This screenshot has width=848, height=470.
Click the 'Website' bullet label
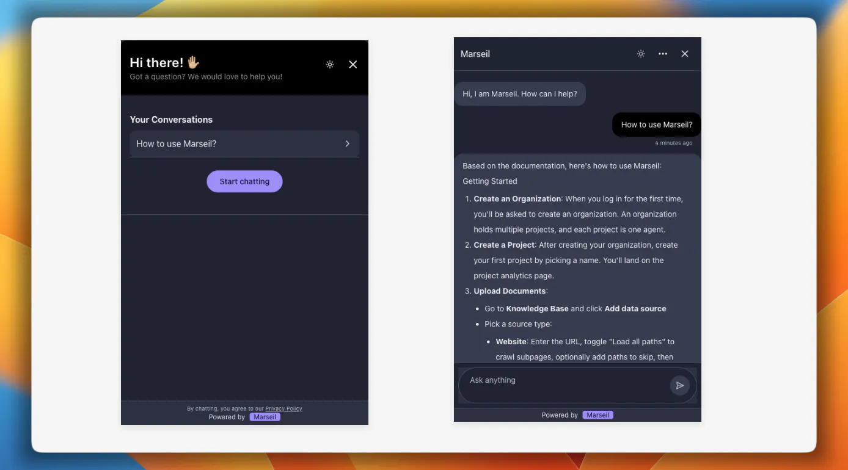[511, 342]
